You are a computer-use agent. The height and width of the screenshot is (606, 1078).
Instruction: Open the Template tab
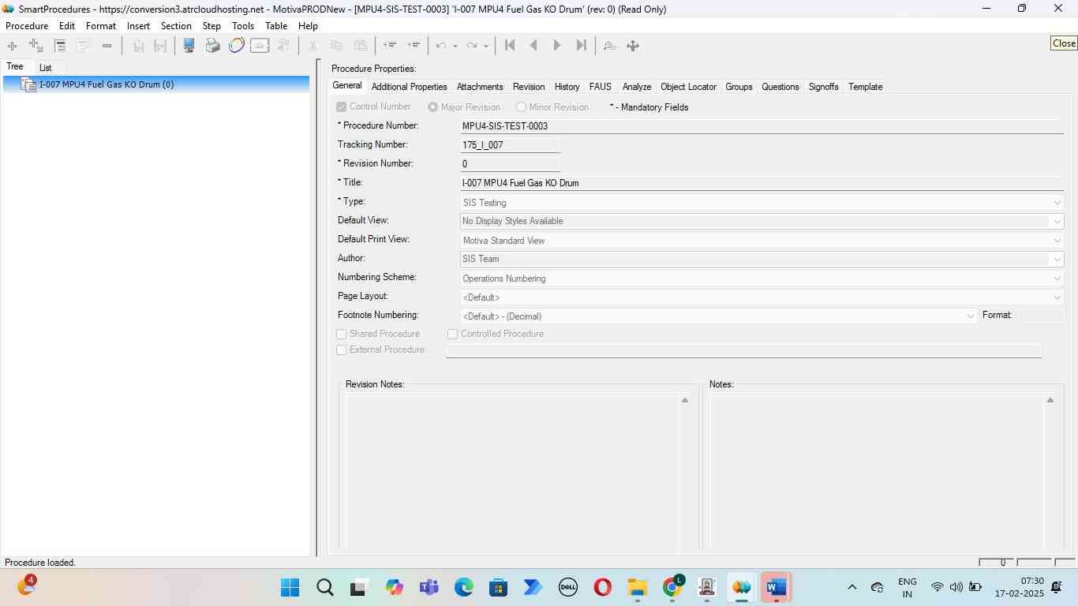[x=865, y=87]
